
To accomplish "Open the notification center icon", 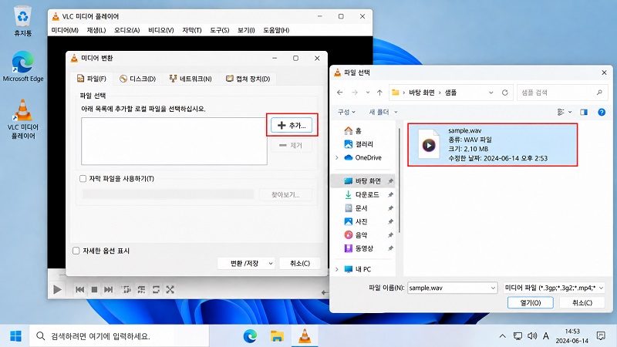I will [601, 335].
